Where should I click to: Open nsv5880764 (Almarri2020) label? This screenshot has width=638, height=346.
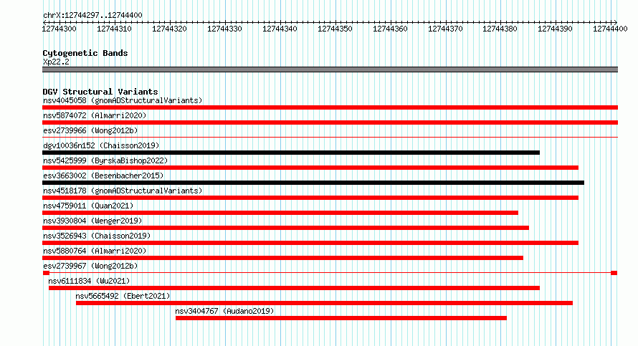(x=95, y=251)
